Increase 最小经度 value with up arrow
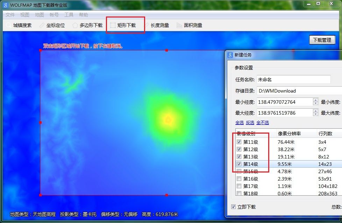342x223 pixels. pos(316,100)
